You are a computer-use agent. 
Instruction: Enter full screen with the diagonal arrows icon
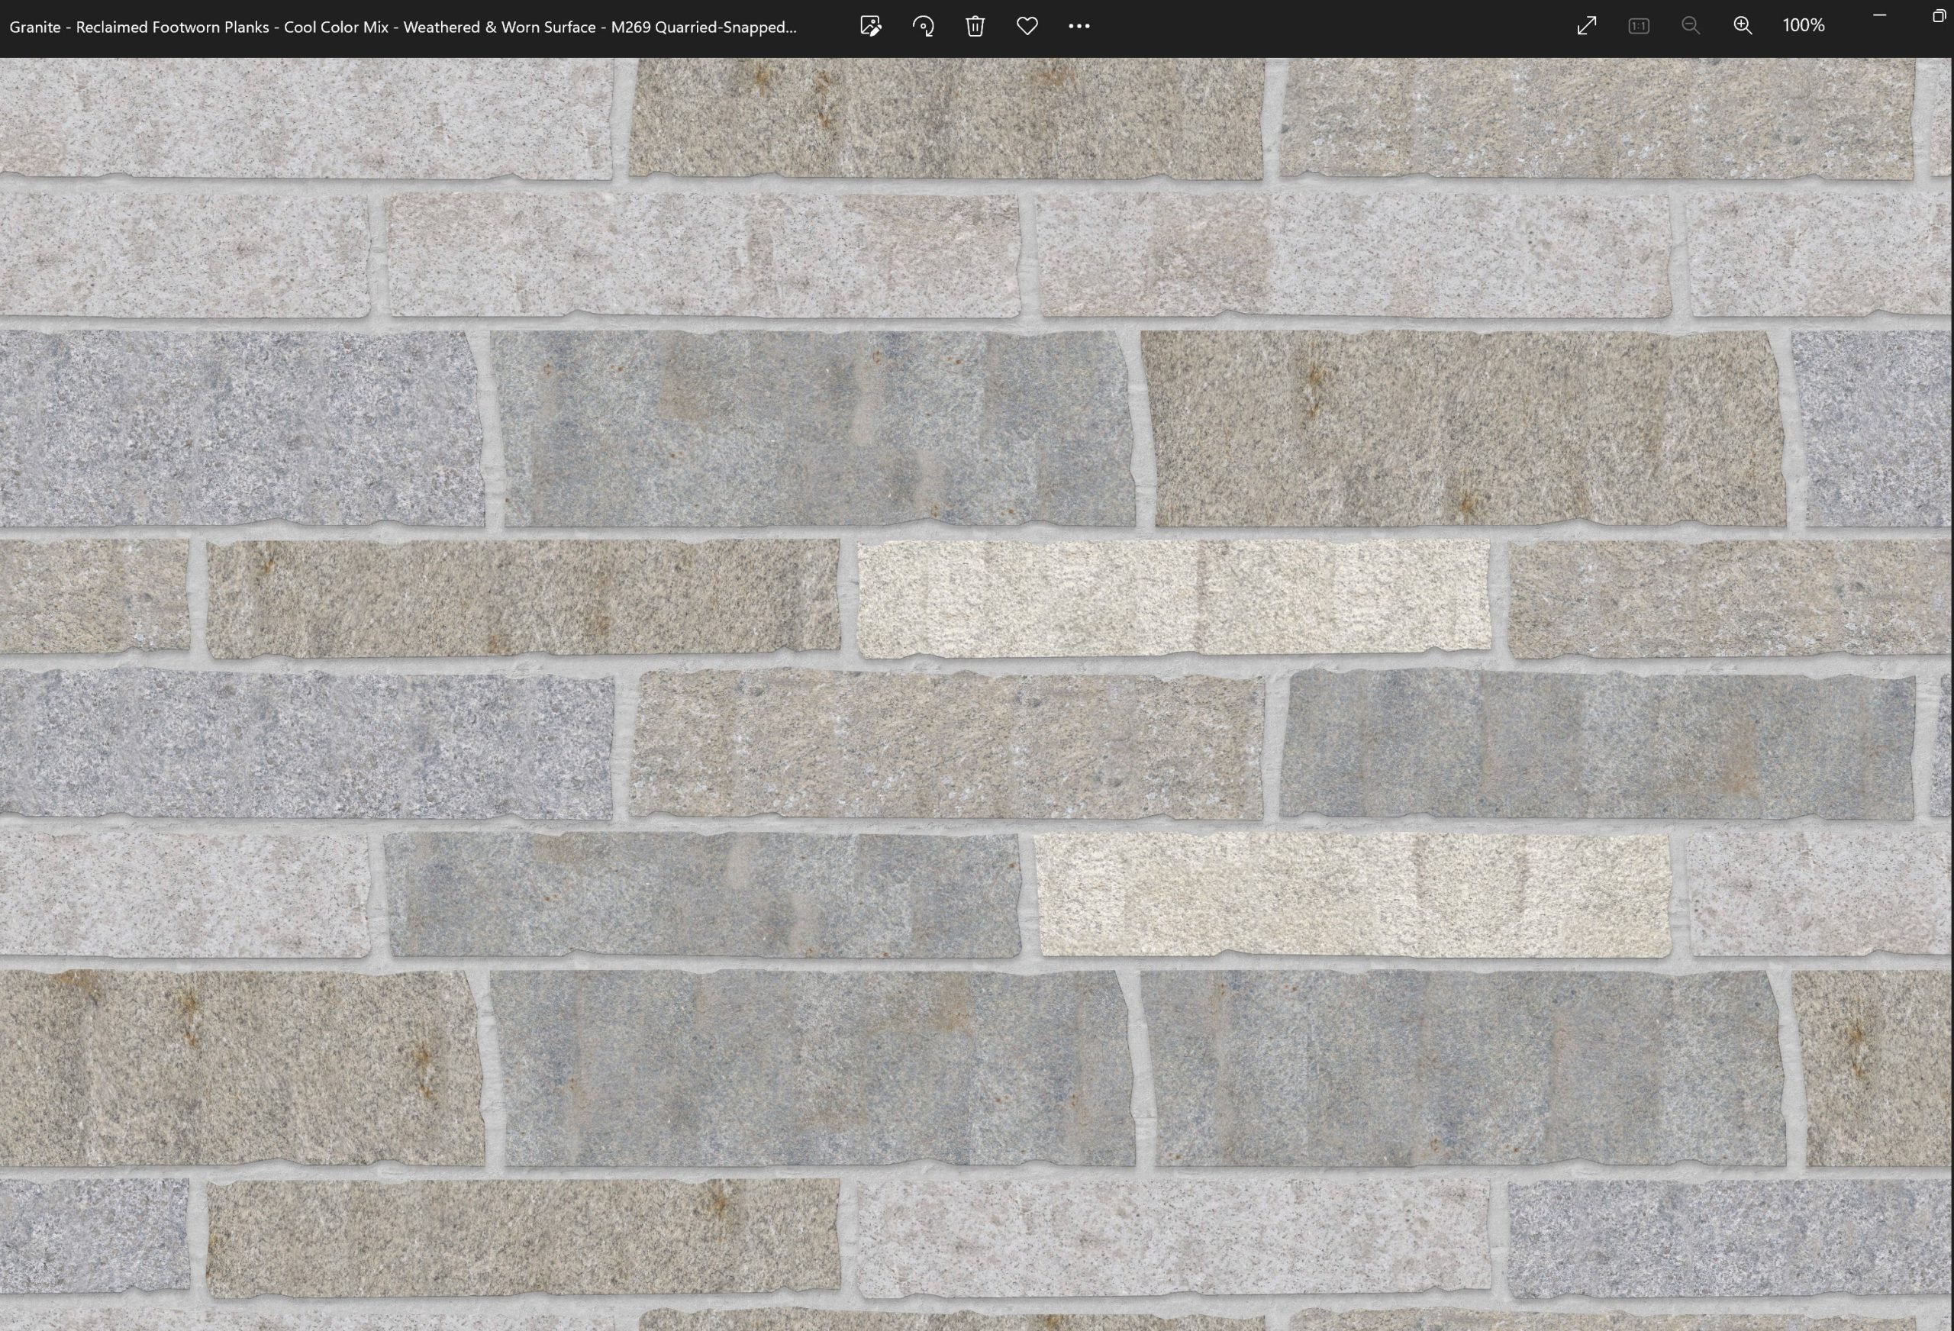pyautogui.click(x=1587, y=26)
